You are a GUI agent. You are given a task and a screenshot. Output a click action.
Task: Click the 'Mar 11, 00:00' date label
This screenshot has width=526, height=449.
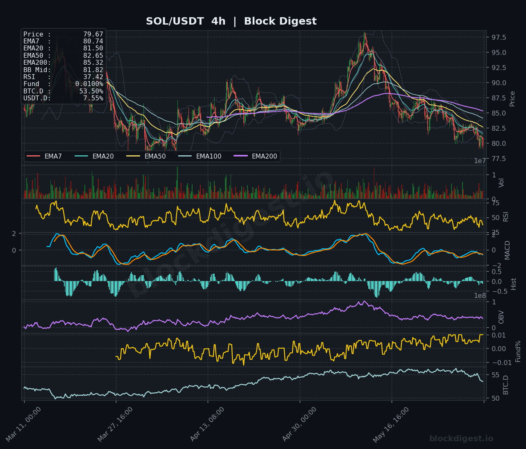[23, 424]
